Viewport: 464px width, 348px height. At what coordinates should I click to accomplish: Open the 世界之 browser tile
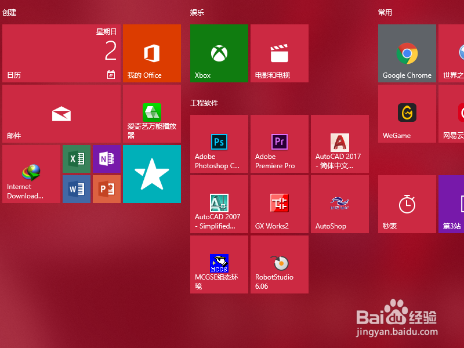451,53
